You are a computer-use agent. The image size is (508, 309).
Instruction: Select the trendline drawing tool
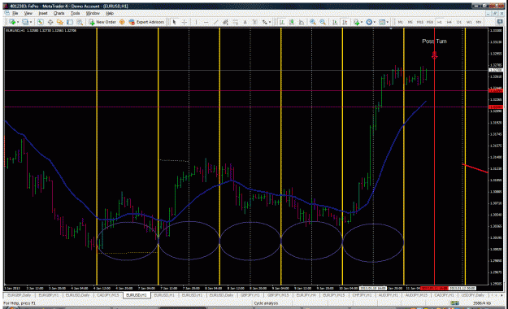(215, 22)
